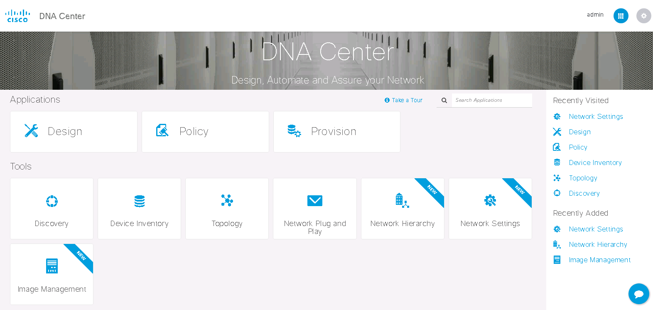This screenshot has height=310, width=653.
Task: Click the Network Plug and Play envelope icon
Action: point(315,201)
